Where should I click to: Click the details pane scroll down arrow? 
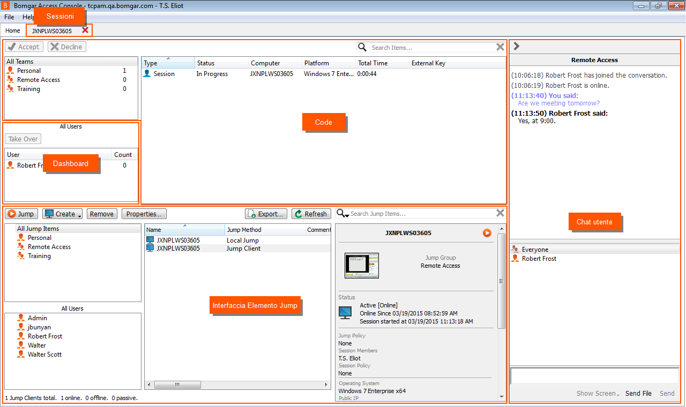pos(502,397)
